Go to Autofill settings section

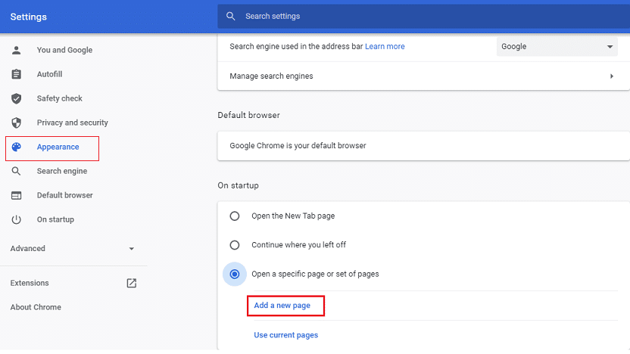(49, 74)
